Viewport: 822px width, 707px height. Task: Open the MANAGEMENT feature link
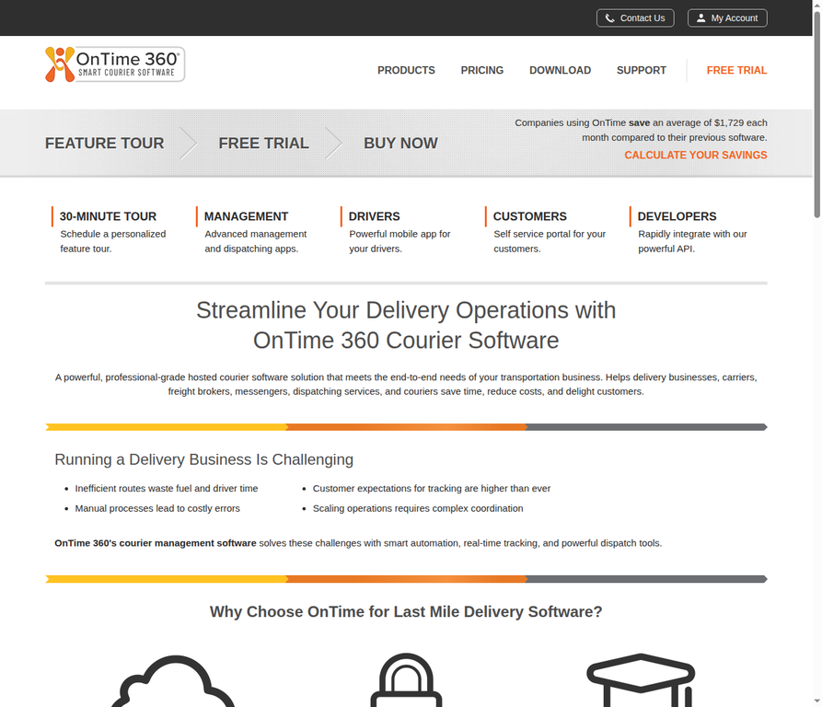247,216
